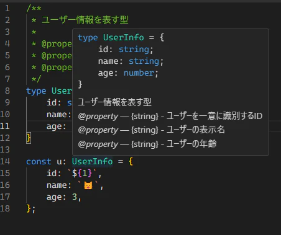Click the @prope tag on line 6
The height and width of the screenshot is (235, 281).
pyautogui.click(x=57, y=68)
